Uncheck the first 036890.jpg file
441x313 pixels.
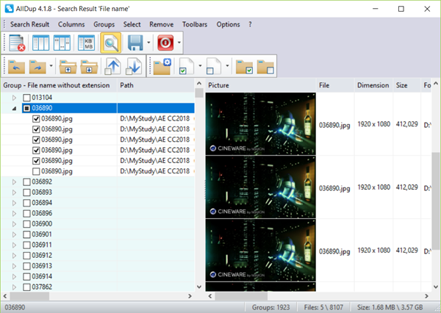point(36,119)
